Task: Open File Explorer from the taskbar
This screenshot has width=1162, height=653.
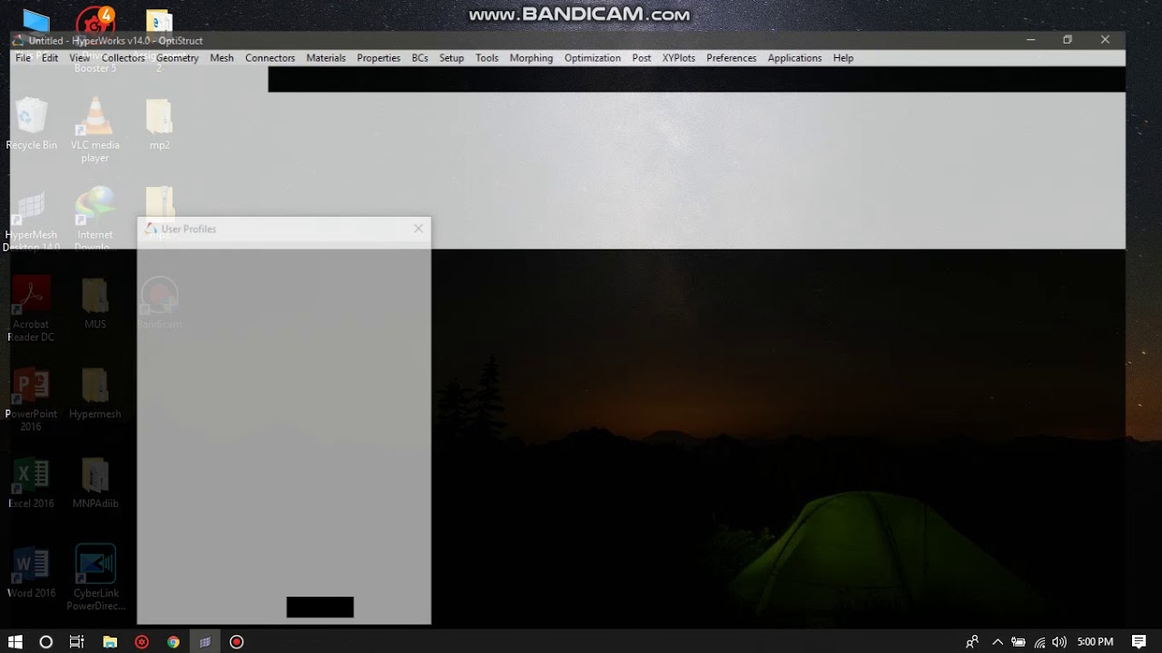Action: (x=110, y=641)
